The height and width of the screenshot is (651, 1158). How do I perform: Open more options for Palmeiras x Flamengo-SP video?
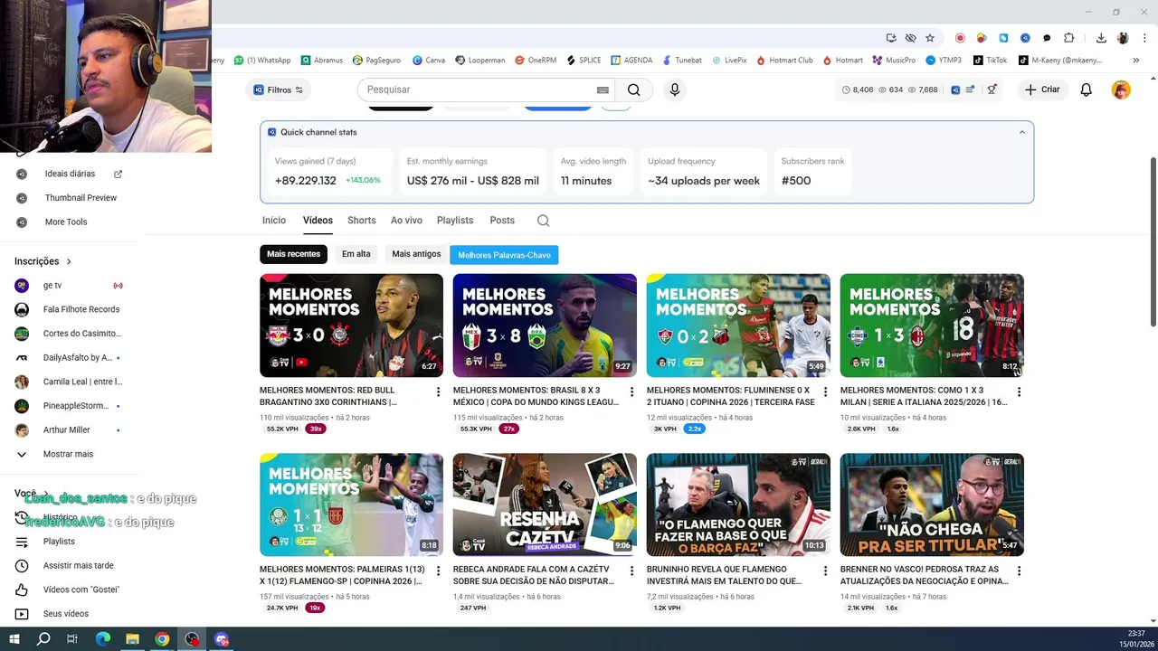click(x=439, y=571)
